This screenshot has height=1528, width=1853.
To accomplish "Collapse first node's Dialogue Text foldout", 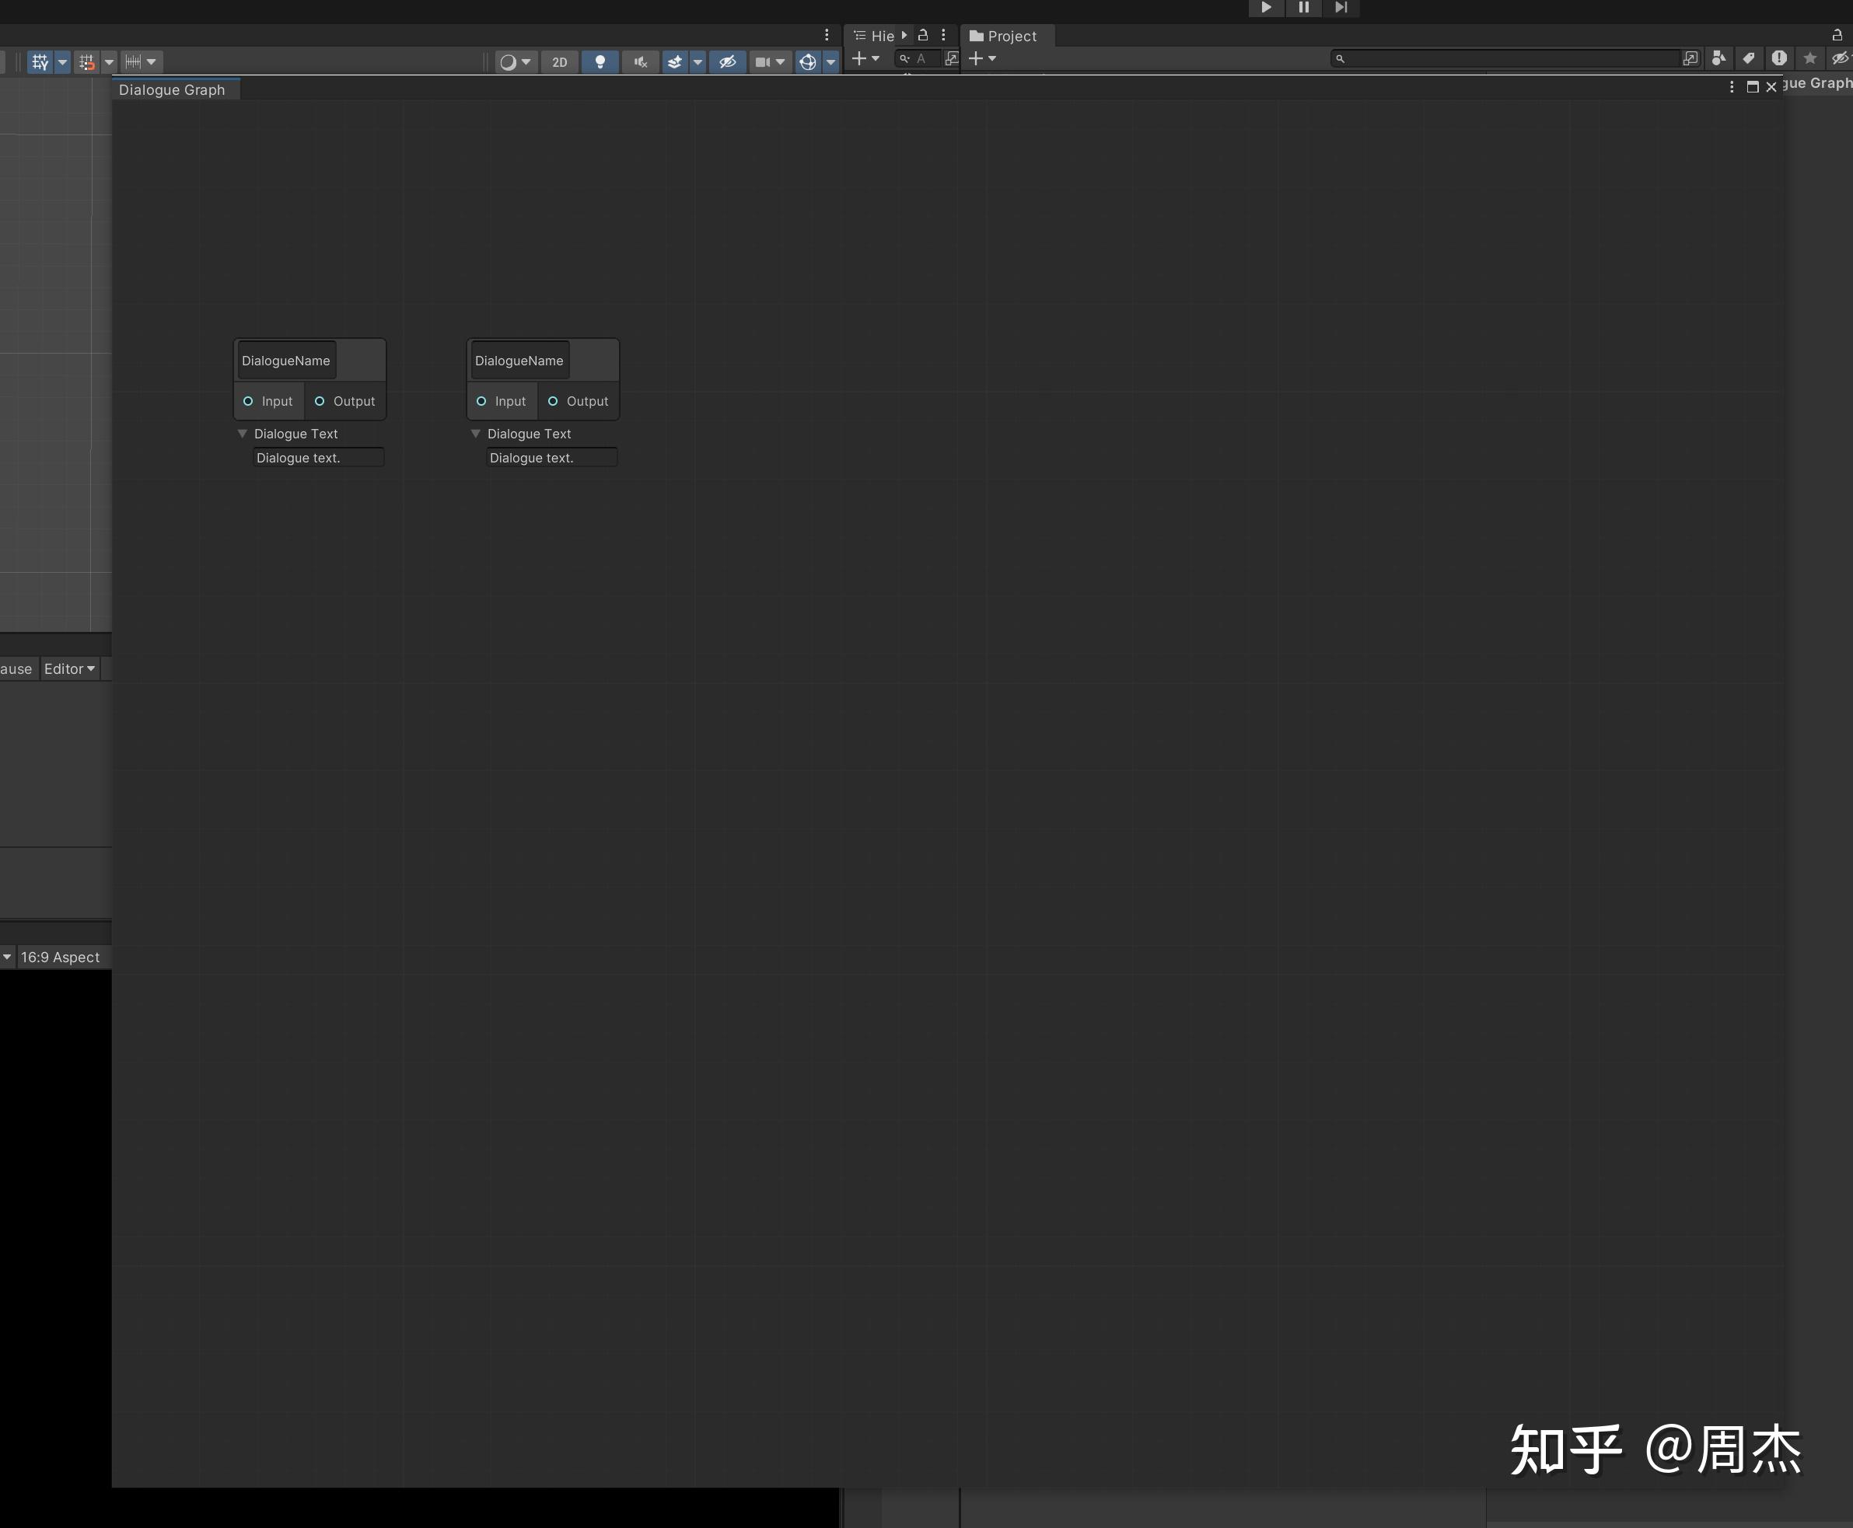I will coord(243,434).
